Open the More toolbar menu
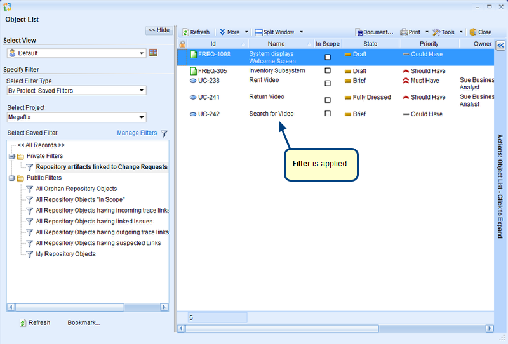This screenshot has height=344, width=508. tap(232, 32)
